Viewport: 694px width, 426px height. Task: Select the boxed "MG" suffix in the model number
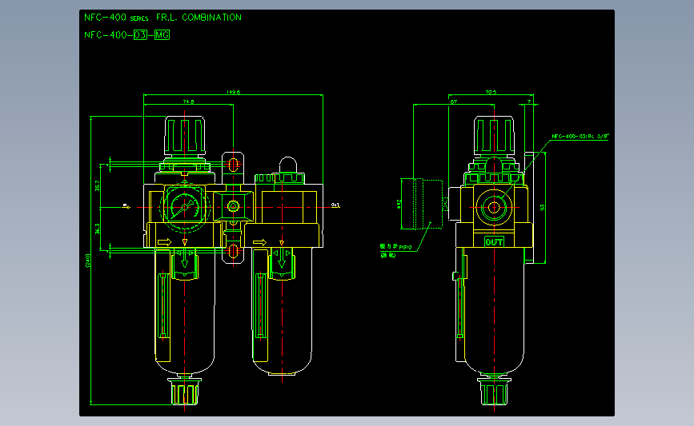pos(162,35)
